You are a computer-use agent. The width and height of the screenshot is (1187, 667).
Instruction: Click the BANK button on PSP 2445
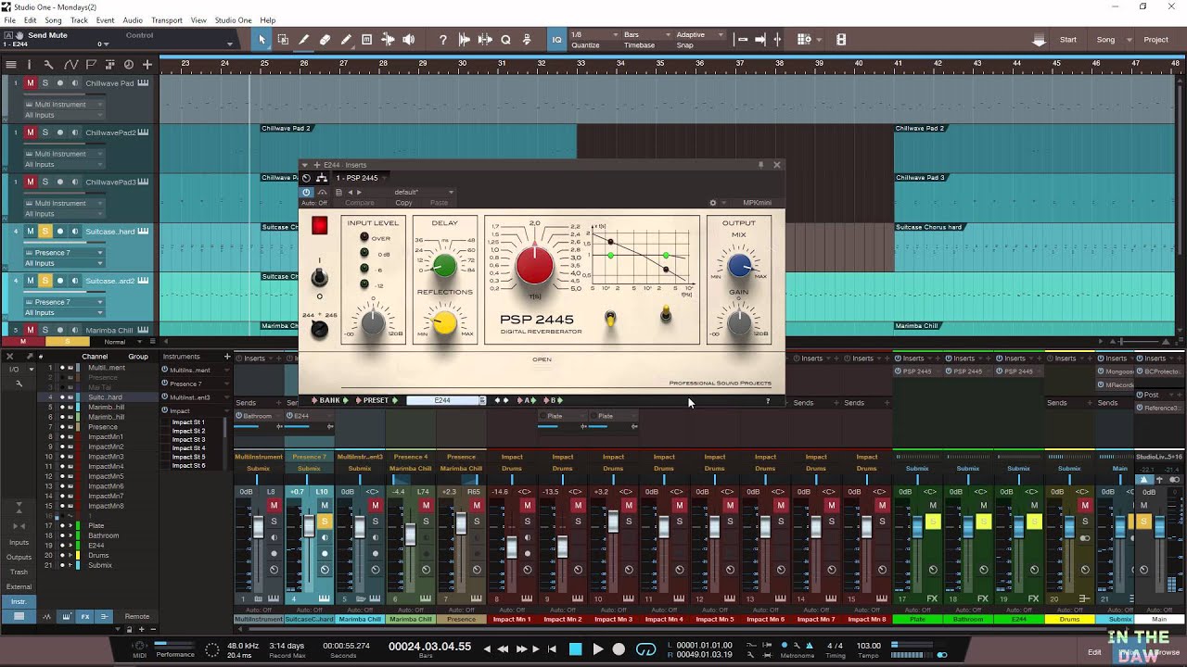click(330, 400)
